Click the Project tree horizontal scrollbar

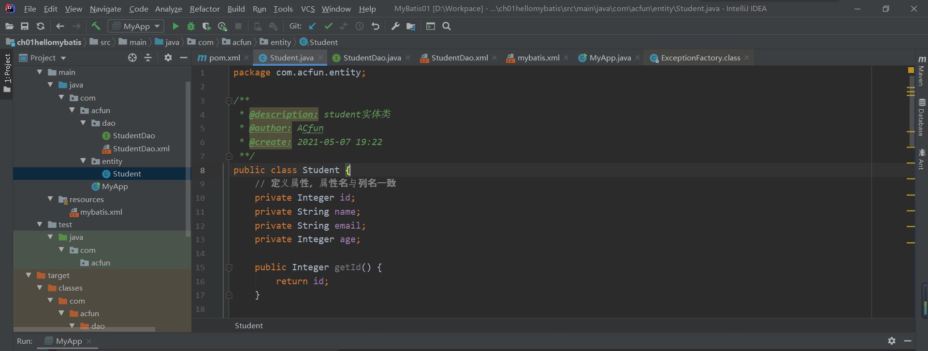point(84,329)
